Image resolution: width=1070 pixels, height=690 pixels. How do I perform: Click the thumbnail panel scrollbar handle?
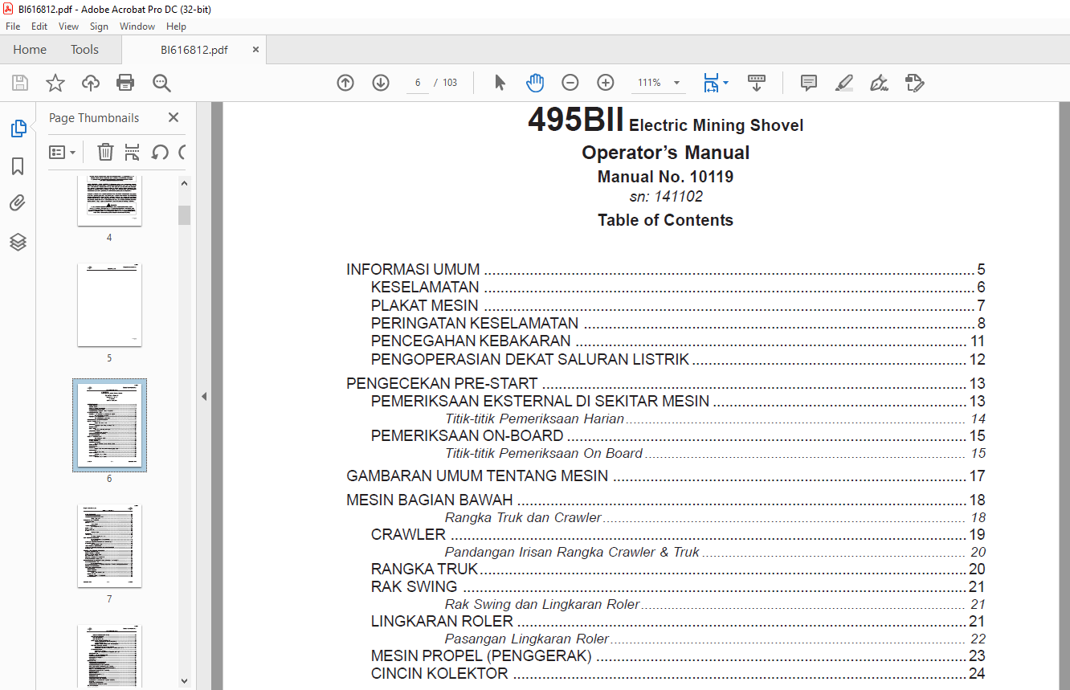point(185,214)
